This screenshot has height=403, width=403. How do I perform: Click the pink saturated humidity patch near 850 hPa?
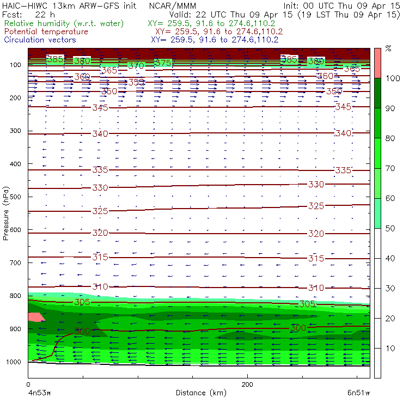(x=35, y=317)
